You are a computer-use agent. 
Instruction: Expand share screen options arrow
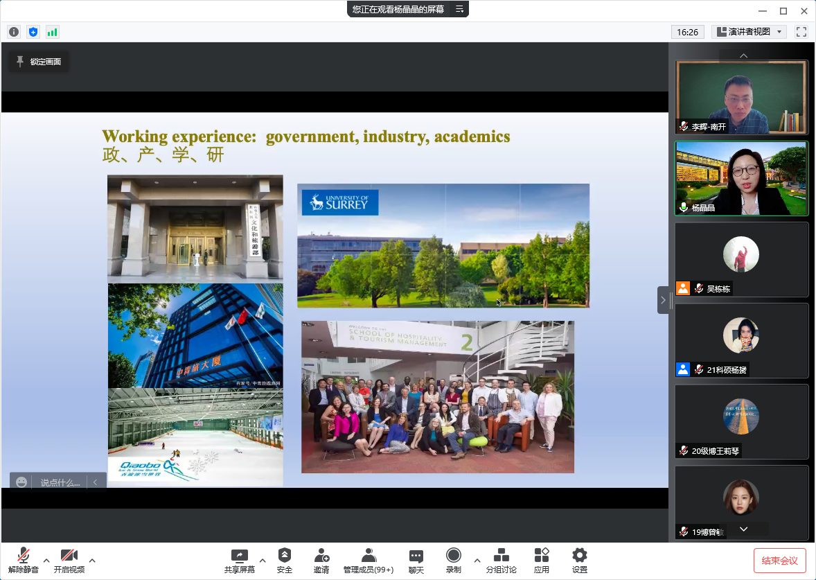263,560
